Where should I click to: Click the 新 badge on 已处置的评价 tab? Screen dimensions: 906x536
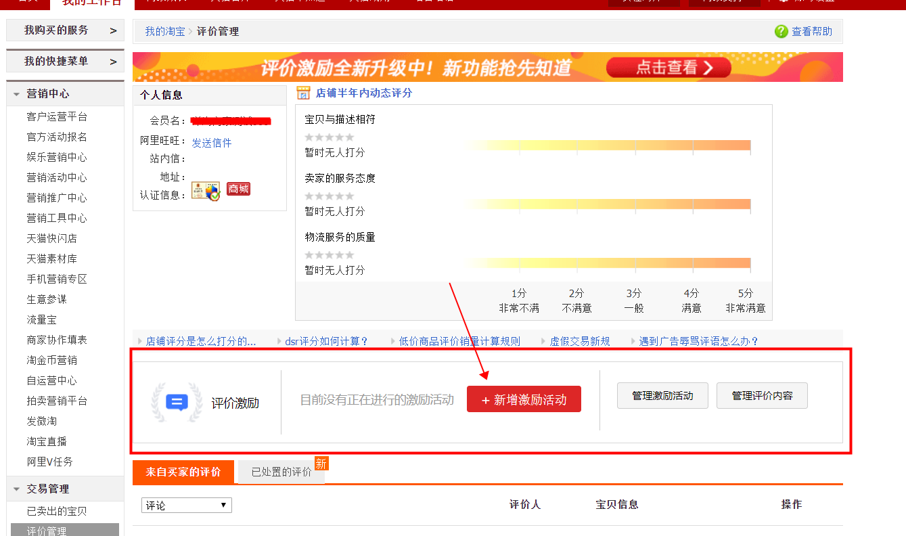coord(321,464)
